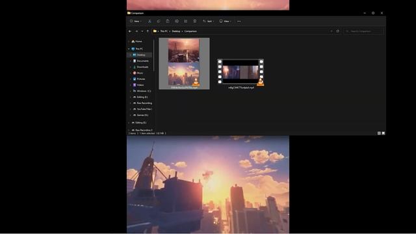The width and height of the screenshot is (416, 234).
Task: Click the Share icon in Explorer toolbar
Action: 186,21
